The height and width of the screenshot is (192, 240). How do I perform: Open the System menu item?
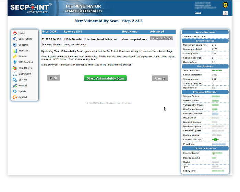click(23, 80)
